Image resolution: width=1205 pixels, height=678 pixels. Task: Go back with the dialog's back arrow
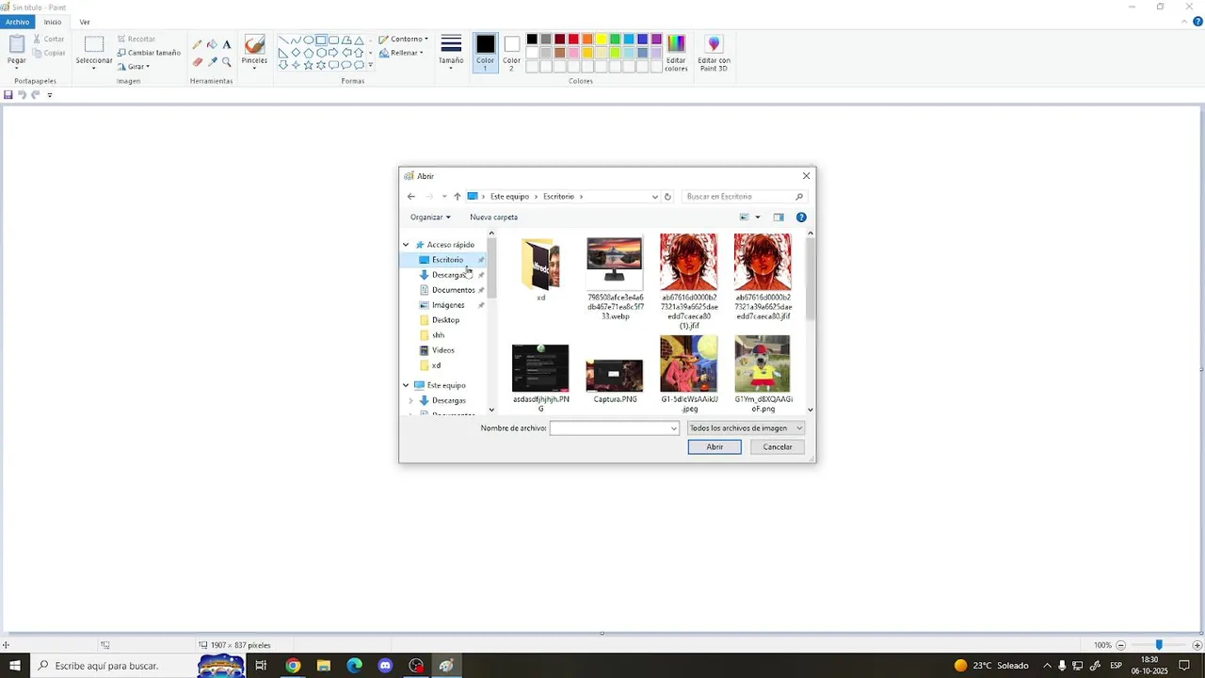click(410, 197)
